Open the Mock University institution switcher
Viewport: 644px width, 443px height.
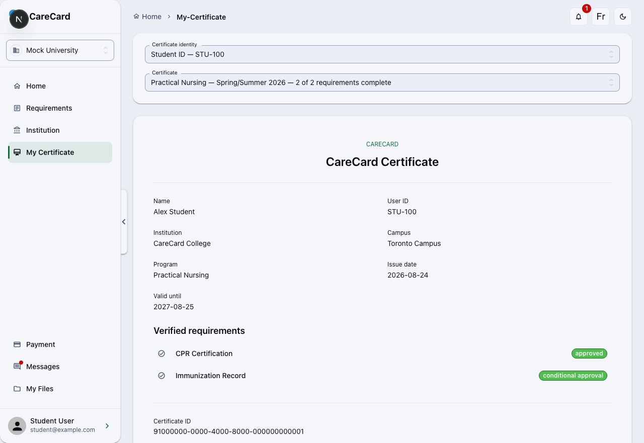[x=60, y=50]
